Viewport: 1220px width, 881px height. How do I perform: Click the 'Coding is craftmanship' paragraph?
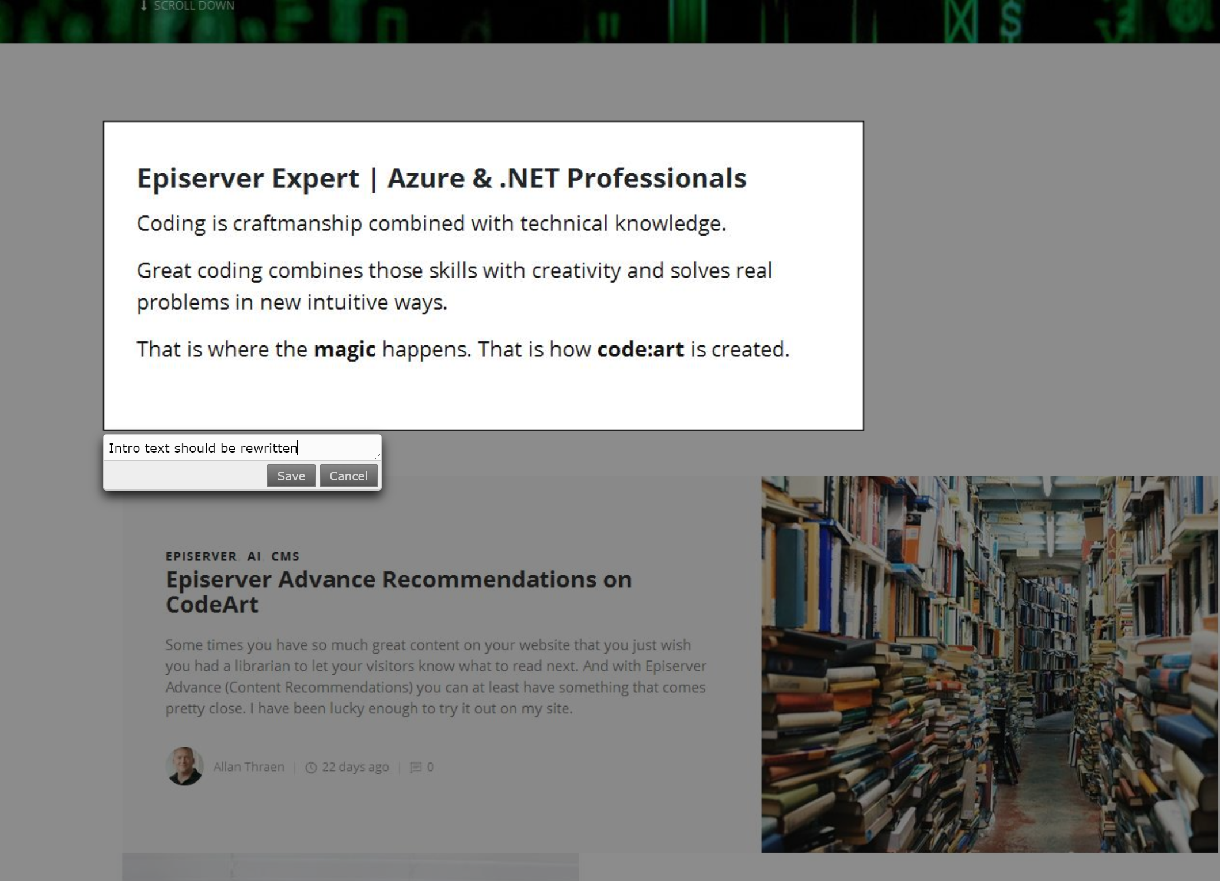pos(431,223)
